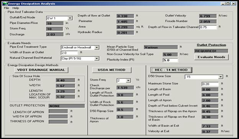
Task: Click Location of Max Scour value 1.32
Action: (65, 97)
